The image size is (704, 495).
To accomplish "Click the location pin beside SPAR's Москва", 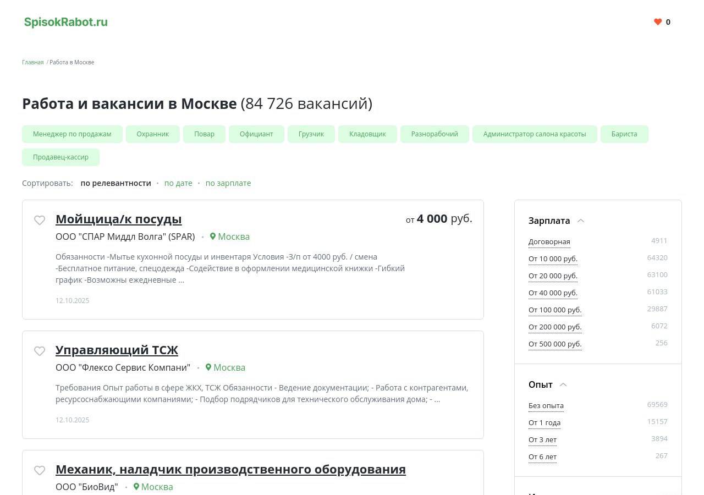I will point(213,237).
